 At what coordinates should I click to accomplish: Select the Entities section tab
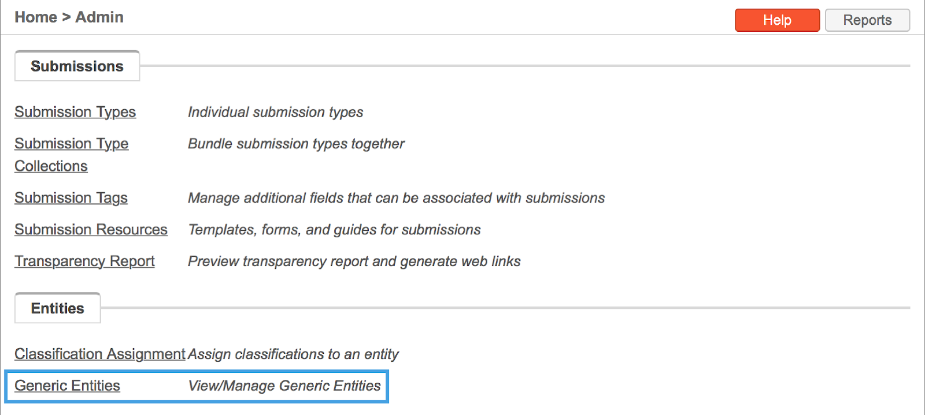click(57, 308)
